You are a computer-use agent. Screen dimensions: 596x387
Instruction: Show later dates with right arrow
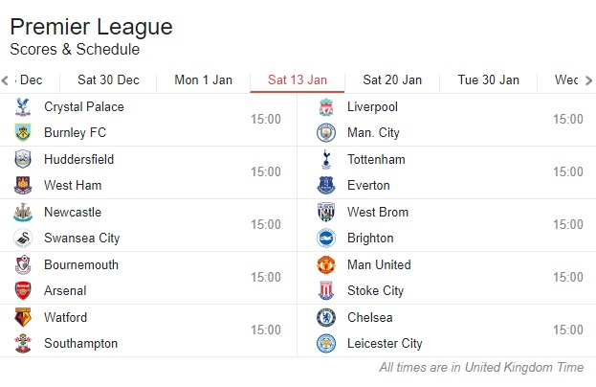click(588, 80)
